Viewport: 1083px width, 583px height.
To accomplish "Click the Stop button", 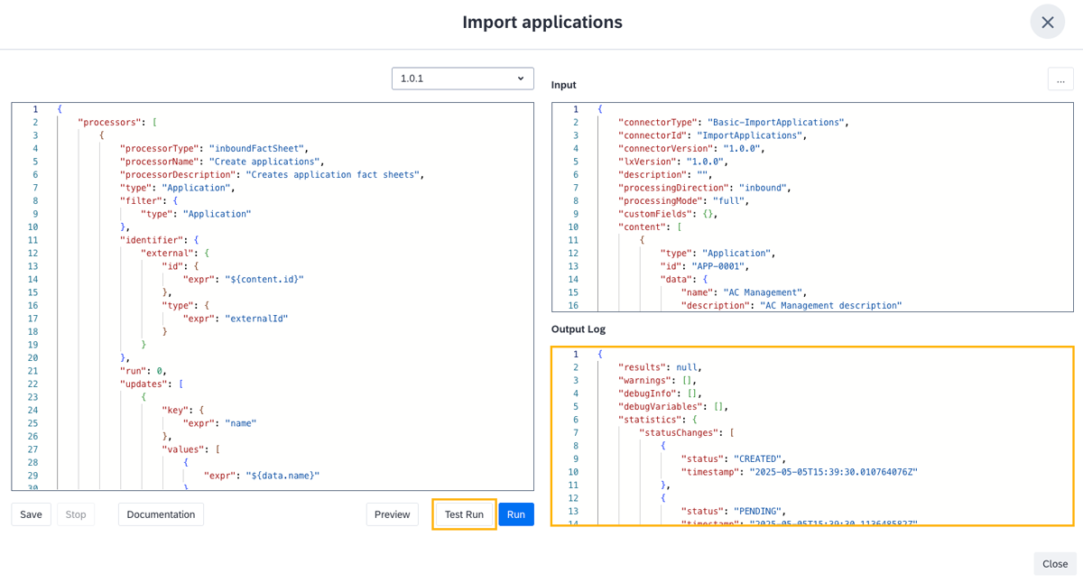I will (76, 514).
